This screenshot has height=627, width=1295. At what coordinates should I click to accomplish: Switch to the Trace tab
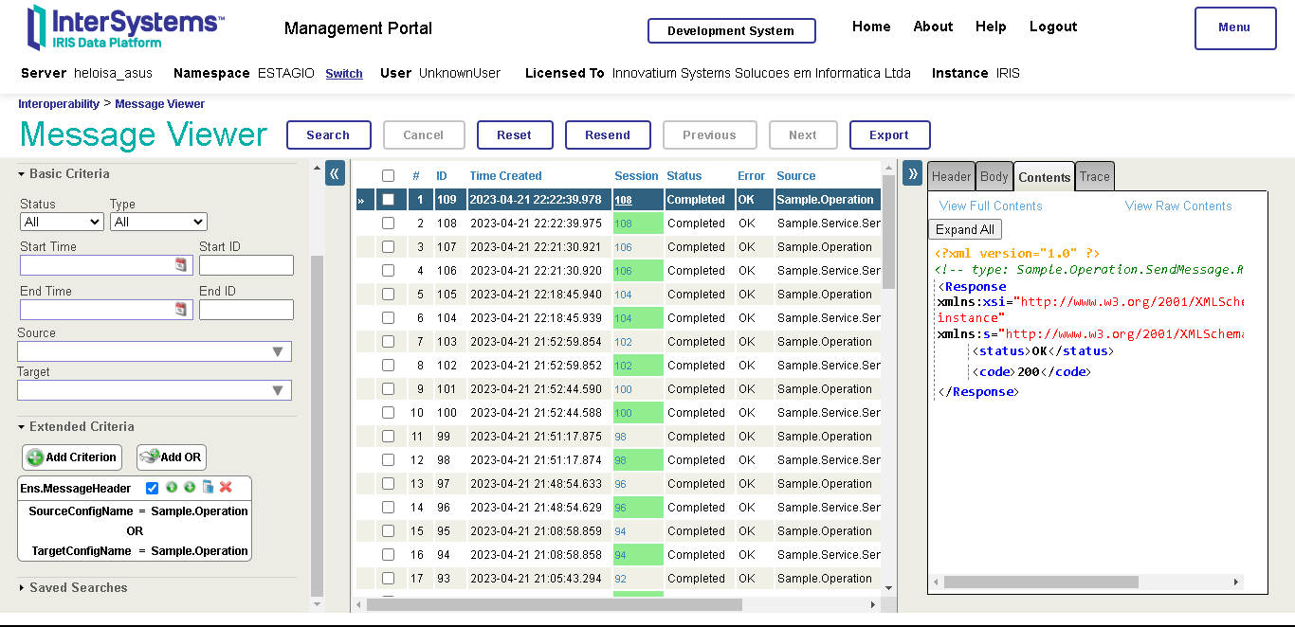tap(1094, 177)
